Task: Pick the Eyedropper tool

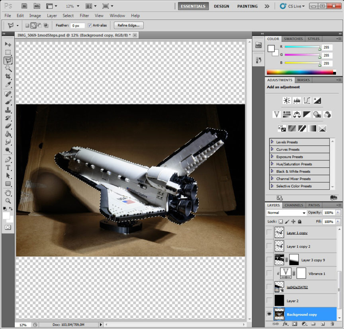Action: [8, 85]
